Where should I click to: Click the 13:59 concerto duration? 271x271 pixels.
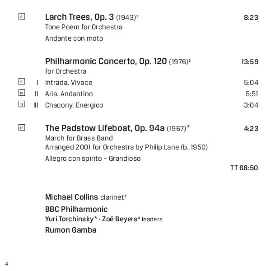[249, 62]
